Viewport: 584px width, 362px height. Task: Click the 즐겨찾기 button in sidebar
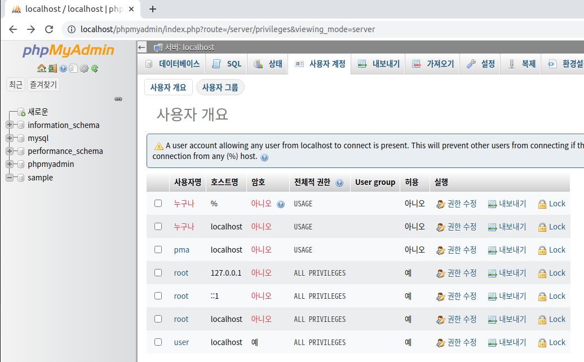(43, 85)
